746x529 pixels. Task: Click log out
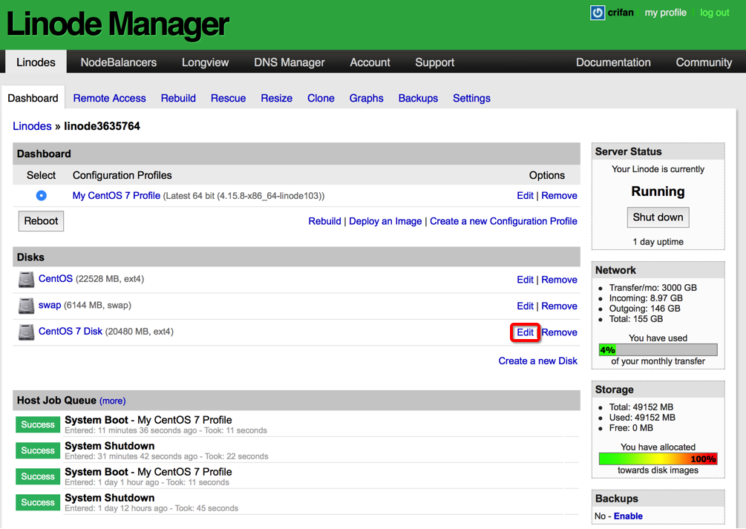[714, 13]
